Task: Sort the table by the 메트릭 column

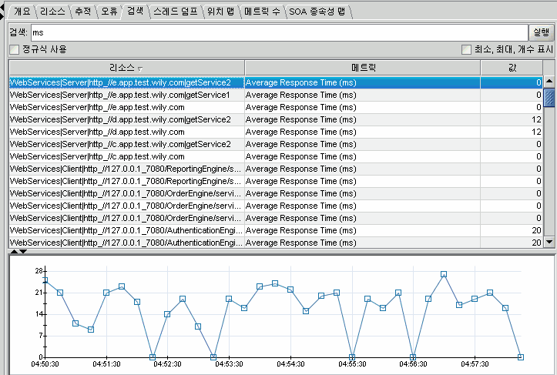Action: (362, 69)
